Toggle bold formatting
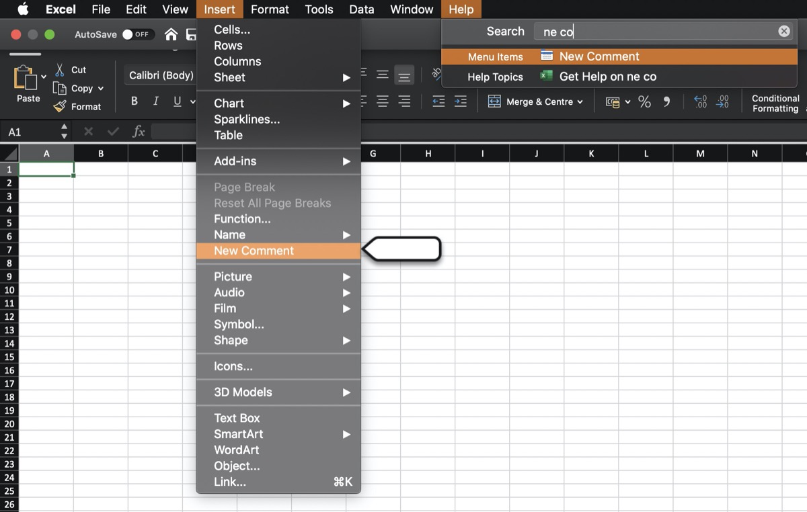Image resolution: width=807 pixels, height=512 pixels. coord(134,101)
